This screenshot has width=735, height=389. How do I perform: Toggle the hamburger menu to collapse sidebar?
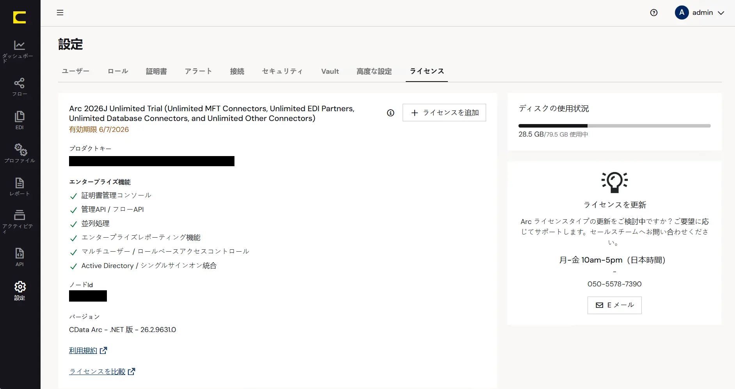pos(60,12)
